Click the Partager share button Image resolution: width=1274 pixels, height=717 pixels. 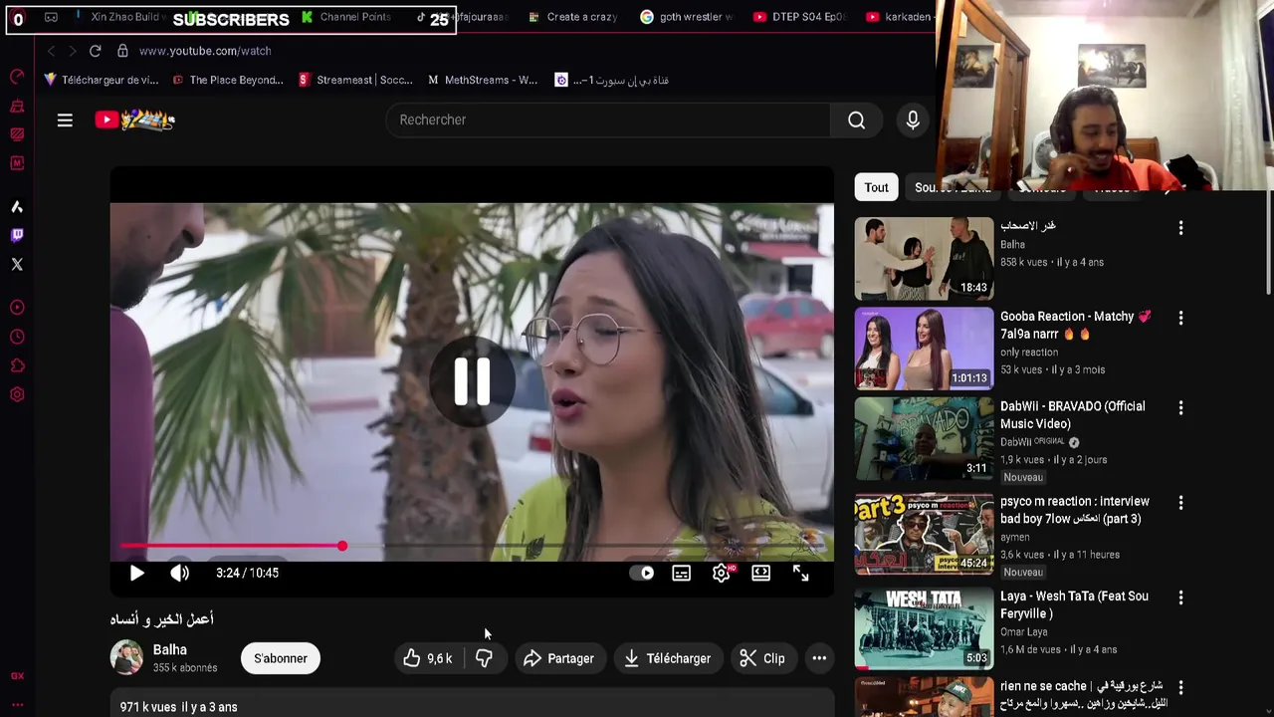[x=558, y=658]
